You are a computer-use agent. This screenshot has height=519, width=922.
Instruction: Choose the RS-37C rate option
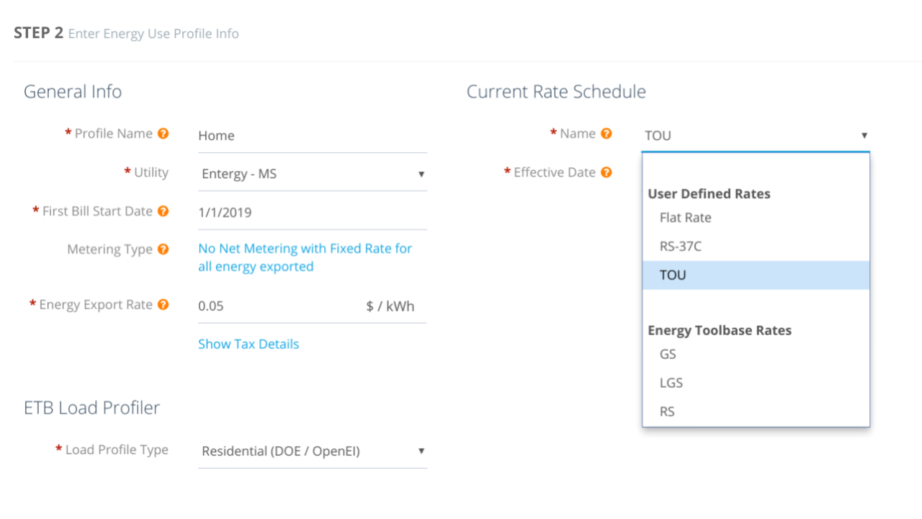(x=680, y=247)
